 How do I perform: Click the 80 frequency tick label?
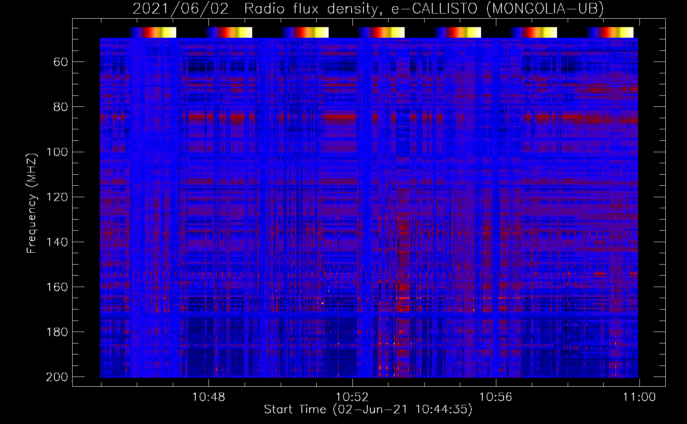tap(61, 107)
